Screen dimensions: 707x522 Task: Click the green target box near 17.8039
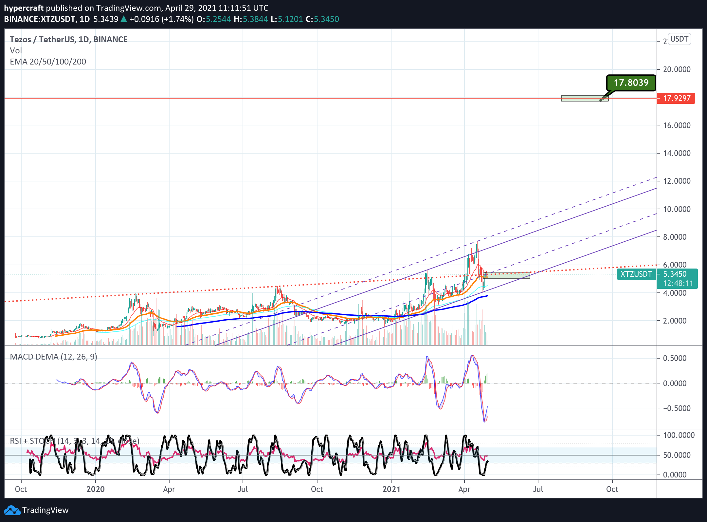(585, 98)
